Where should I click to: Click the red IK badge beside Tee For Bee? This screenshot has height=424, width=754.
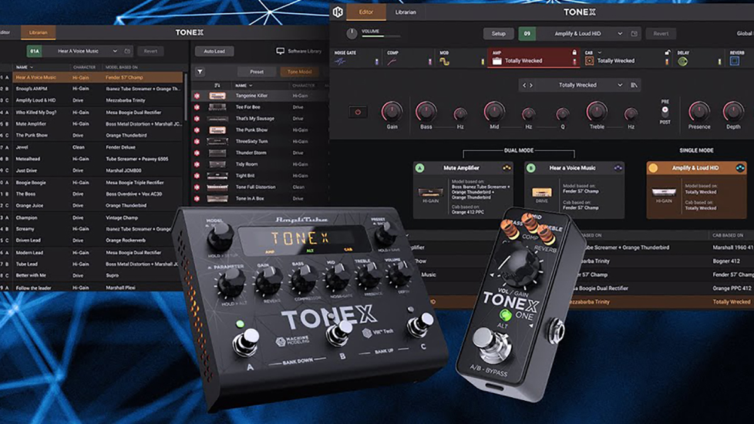(x=197, y=107)
